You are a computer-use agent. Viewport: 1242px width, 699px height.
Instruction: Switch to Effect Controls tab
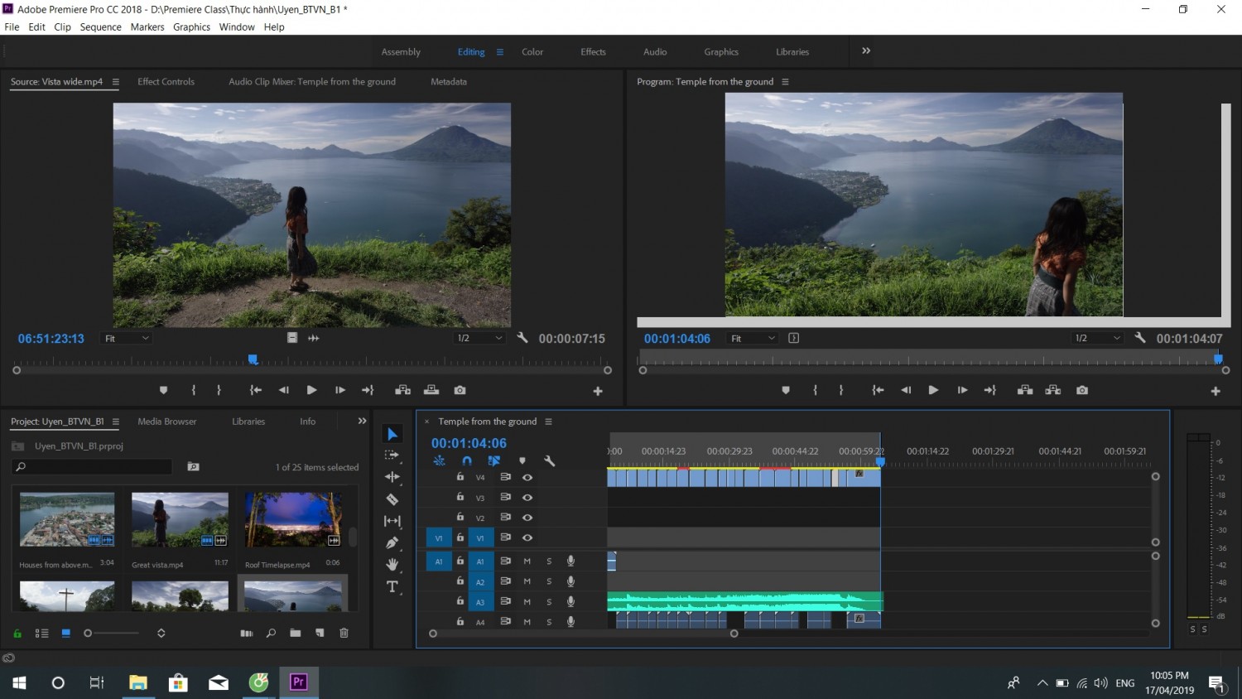point(166,81)
